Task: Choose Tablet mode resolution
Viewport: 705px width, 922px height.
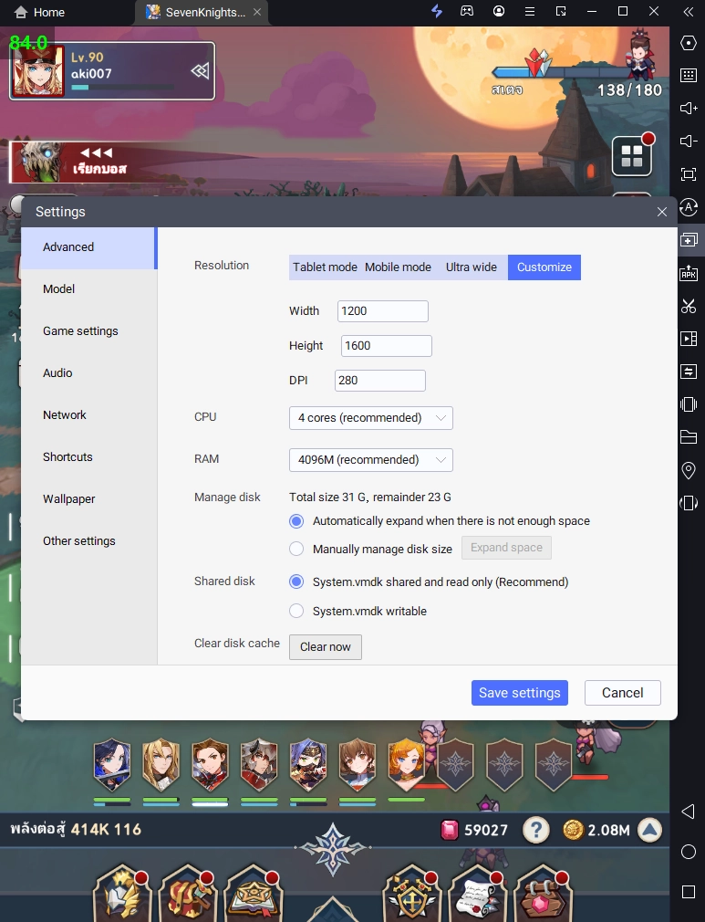Action: tap(325, 267)
